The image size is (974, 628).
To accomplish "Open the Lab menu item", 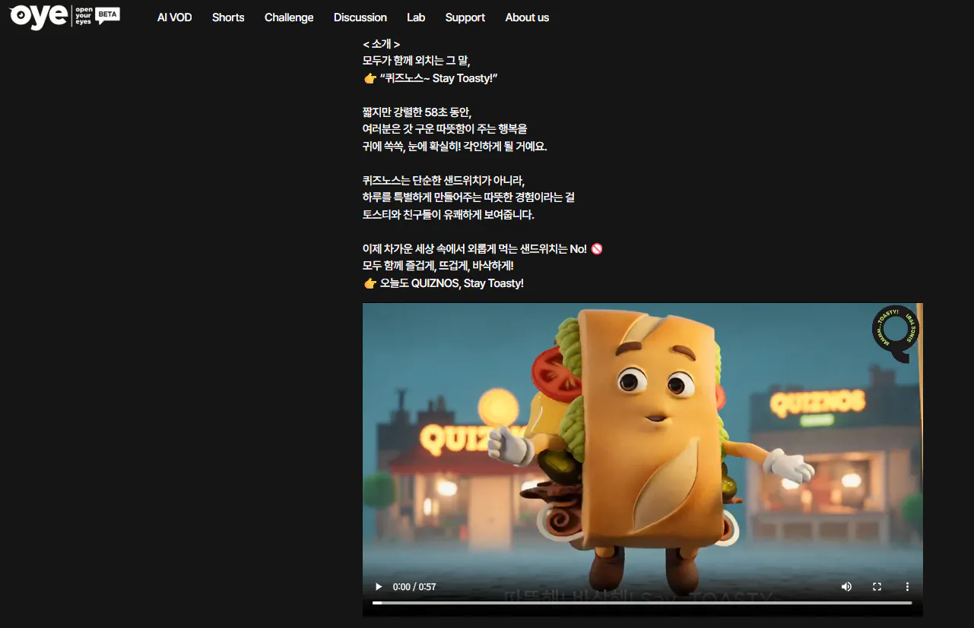I will coord(416,17).
